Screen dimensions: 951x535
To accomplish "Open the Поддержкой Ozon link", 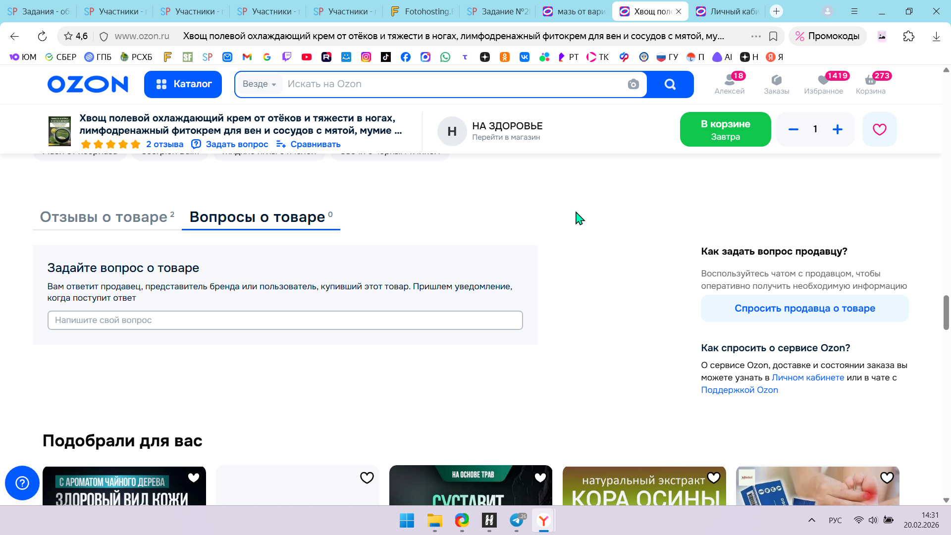I will coord(739,390).
